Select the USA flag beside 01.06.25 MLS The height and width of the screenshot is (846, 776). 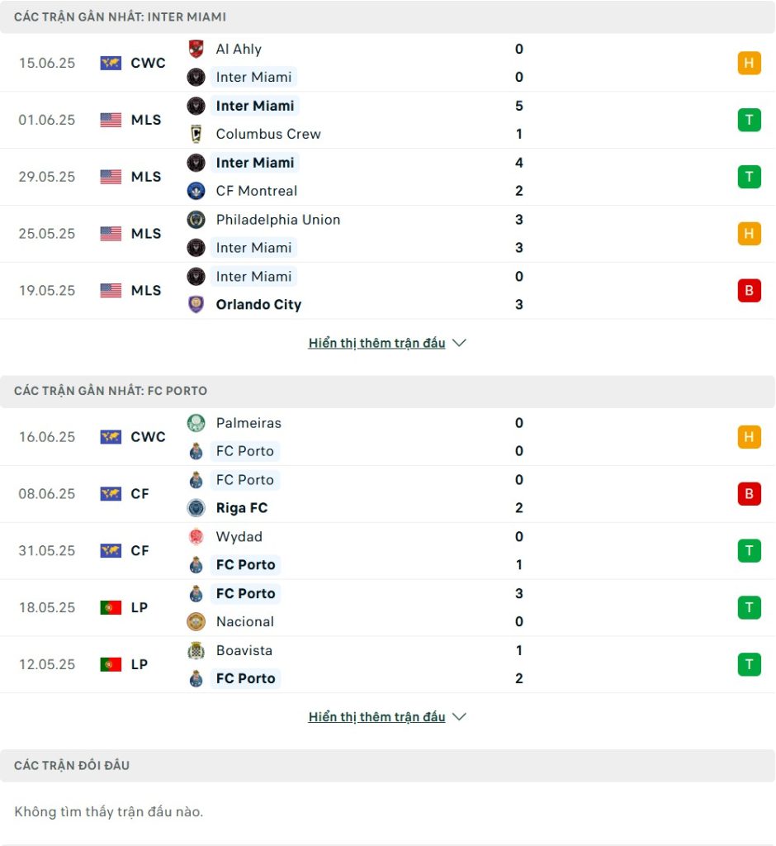[x=111, y=120]
